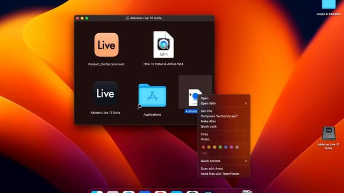Expand the Quick Actions submenu

(224, 161)
